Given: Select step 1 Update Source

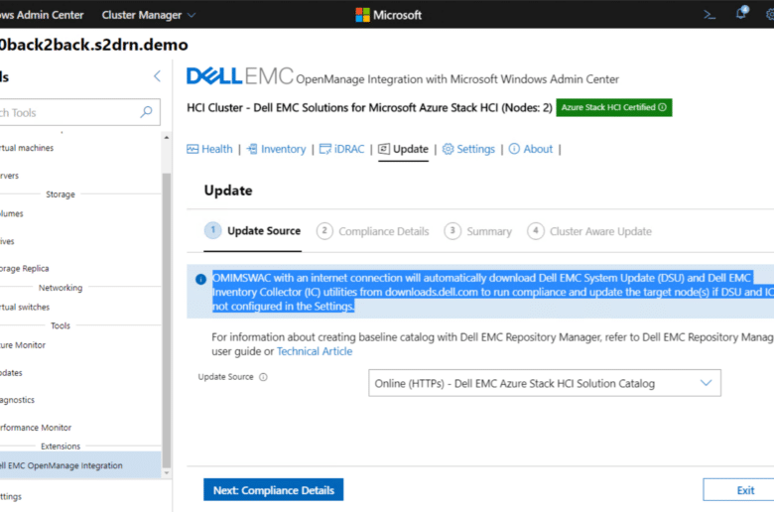Looking at the screenshot, I should [x=252, y=231].
